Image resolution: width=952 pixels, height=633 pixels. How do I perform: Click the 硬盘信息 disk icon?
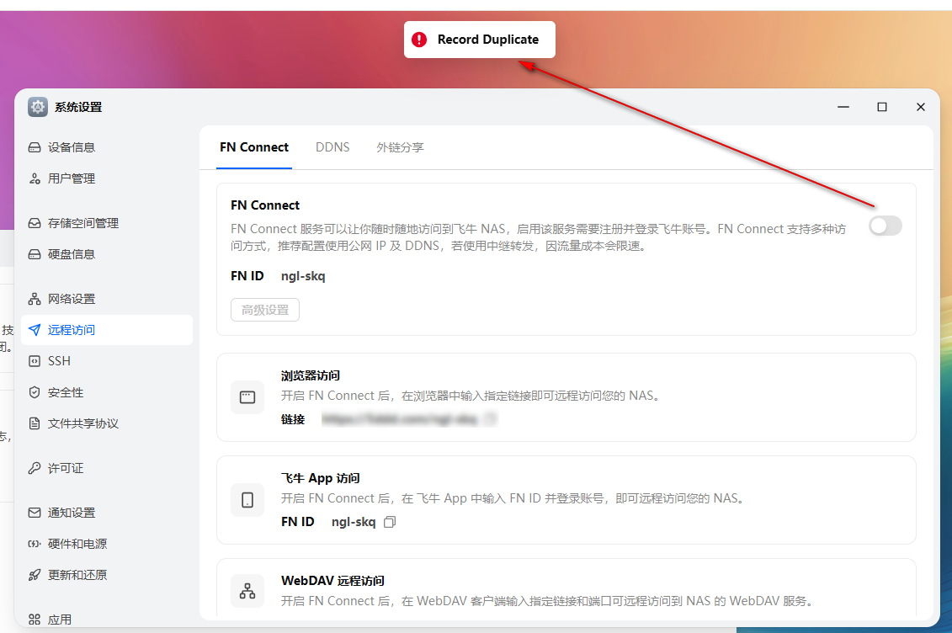click(35, 254)
